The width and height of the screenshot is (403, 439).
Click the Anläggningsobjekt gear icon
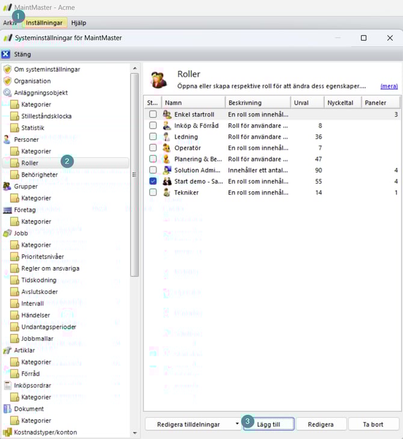point(7,93)
